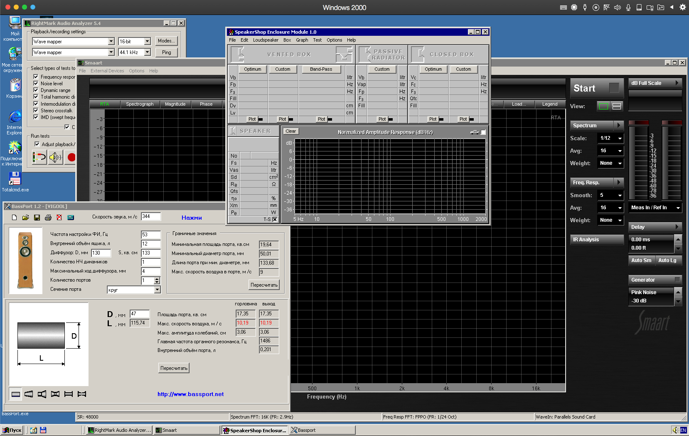Click the Save floppy icon in BassPort

[x=37, y=218]
